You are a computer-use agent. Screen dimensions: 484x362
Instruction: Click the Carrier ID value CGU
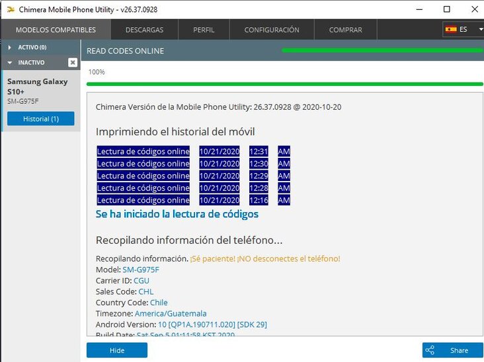141,281
